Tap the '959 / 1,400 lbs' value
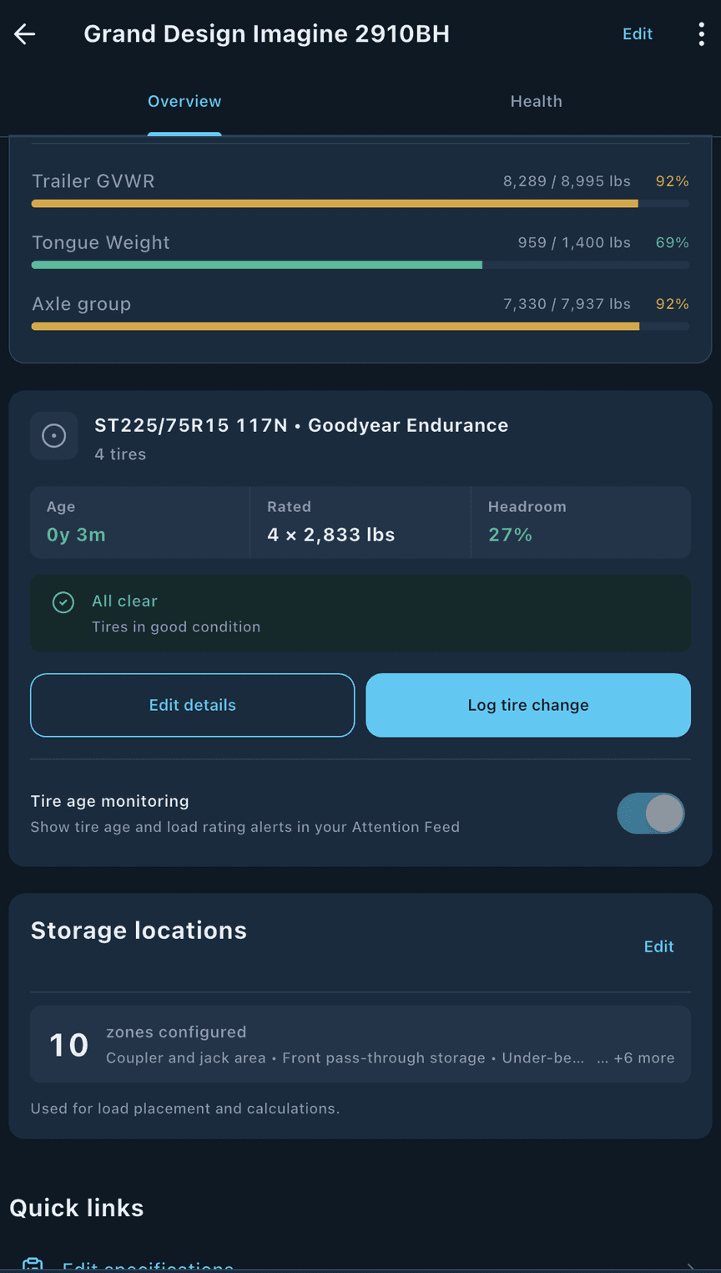Screen dimensions: 721x1273 coord(574,243)
